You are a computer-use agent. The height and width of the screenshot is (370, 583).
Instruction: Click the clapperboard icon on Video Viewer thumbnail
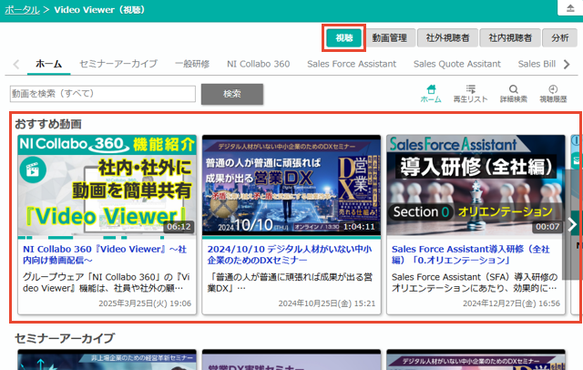[33, 170]
